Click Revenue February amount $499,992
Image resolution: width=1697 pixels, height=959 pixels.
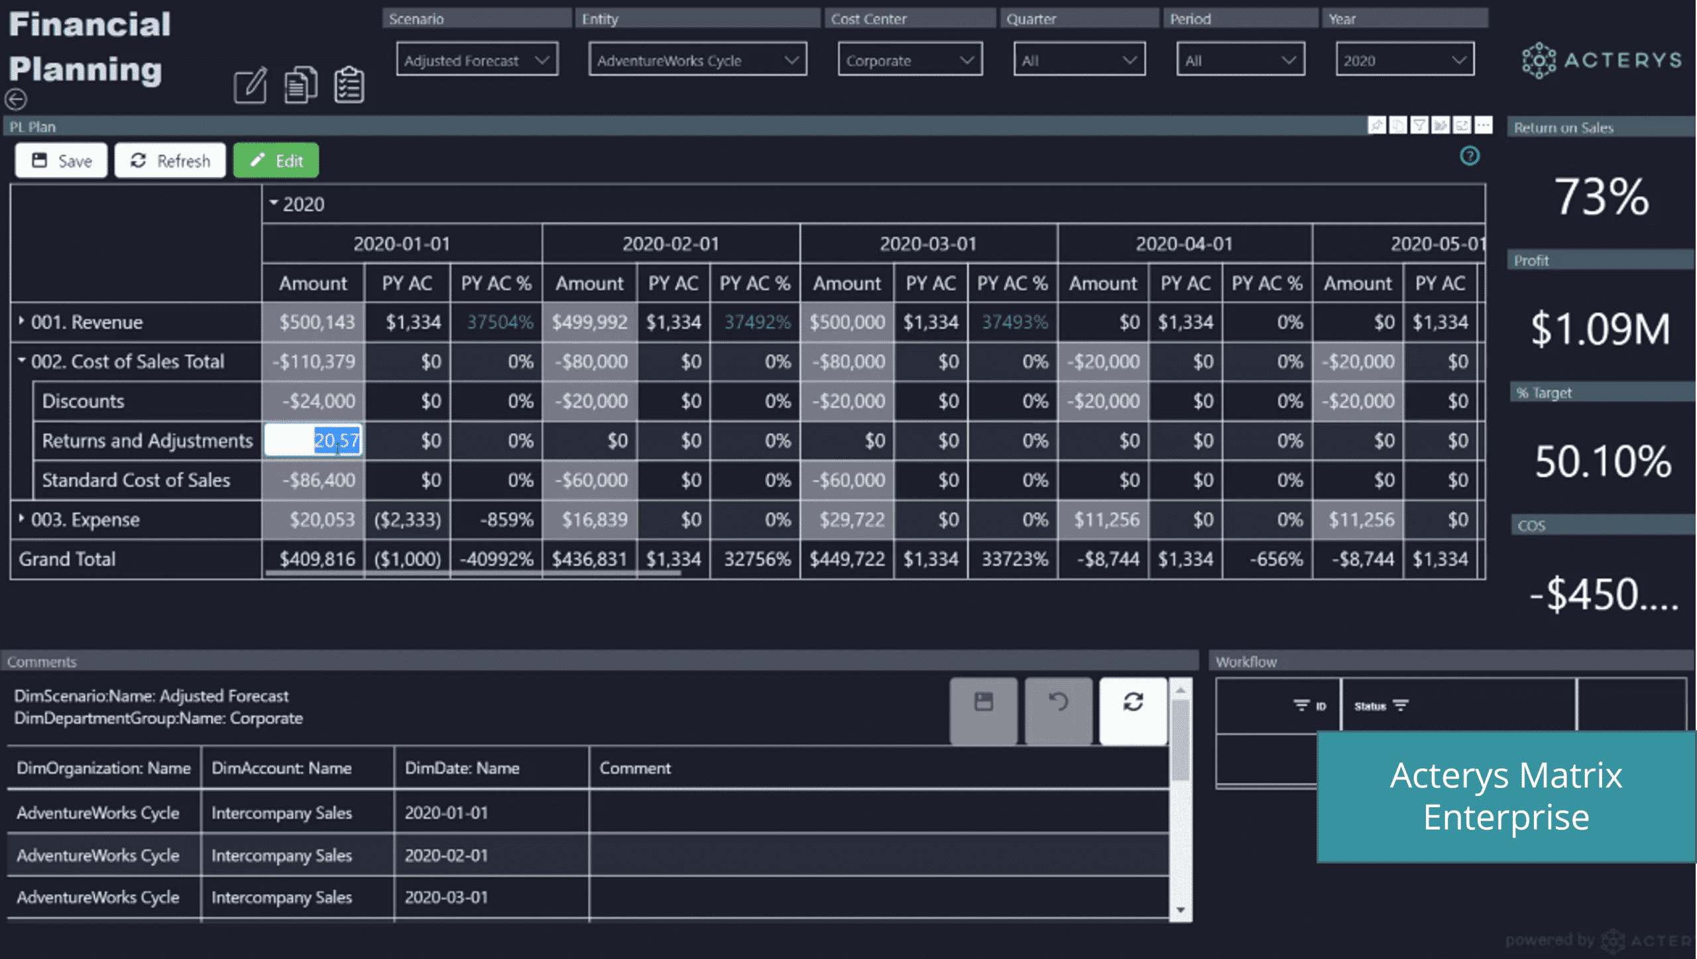[x=589, y=322]
